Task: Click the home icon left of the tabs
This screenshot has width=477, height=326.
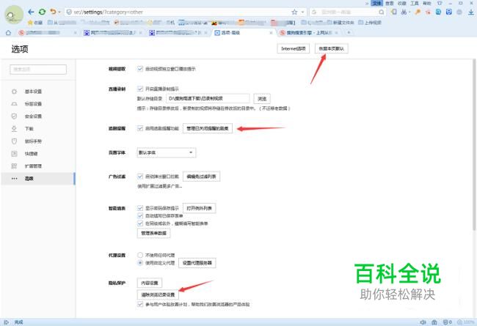Action: click(8, 32)
